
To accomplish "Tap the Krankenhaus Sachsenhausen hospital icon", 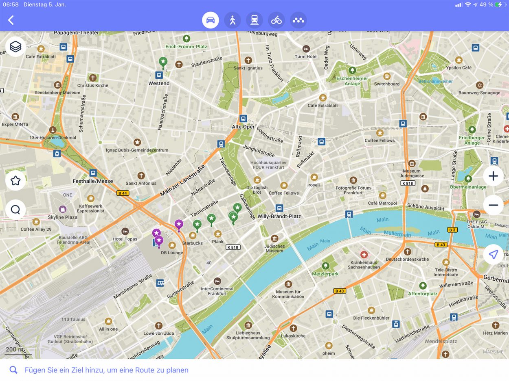I will point(364,255).
